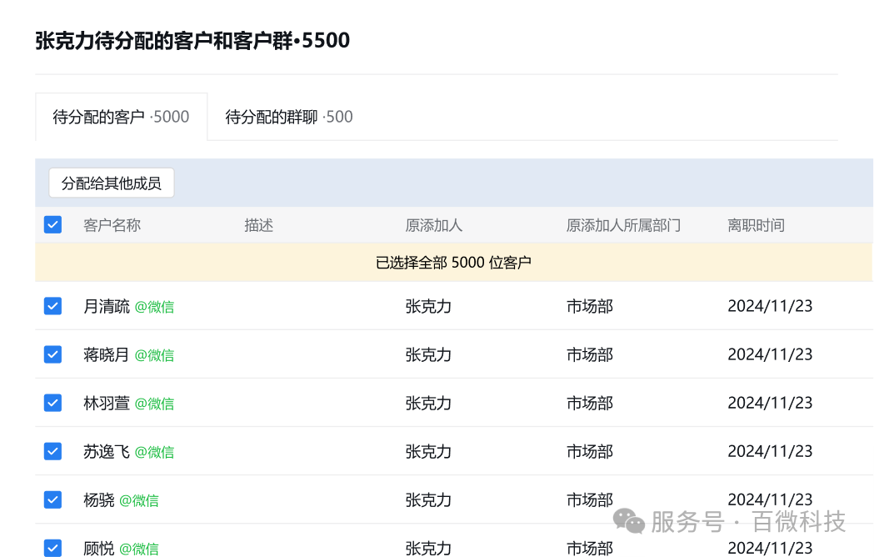Image resolution: width=874 pixels, height=557 pixels.
Task: Click customer name 林羽萱
Action: point(107,403)
